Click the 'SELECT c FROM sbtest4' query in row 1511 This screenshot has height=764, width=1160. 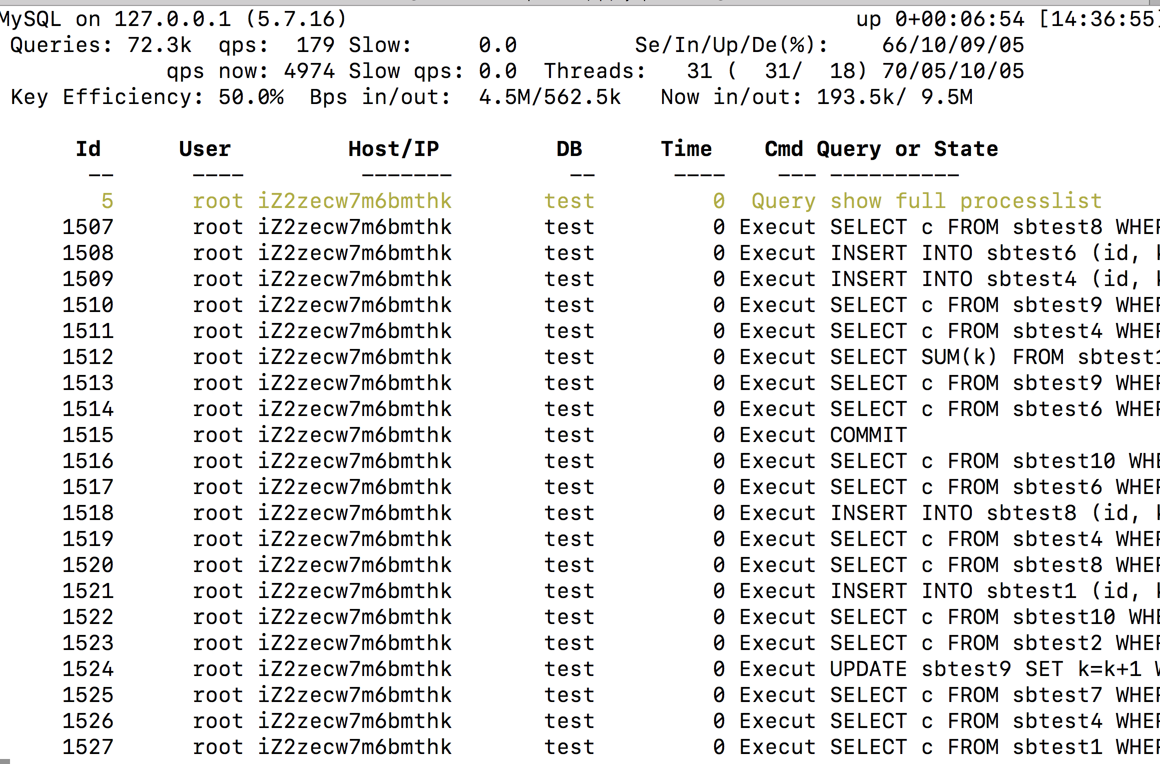[x=966, y=331]
